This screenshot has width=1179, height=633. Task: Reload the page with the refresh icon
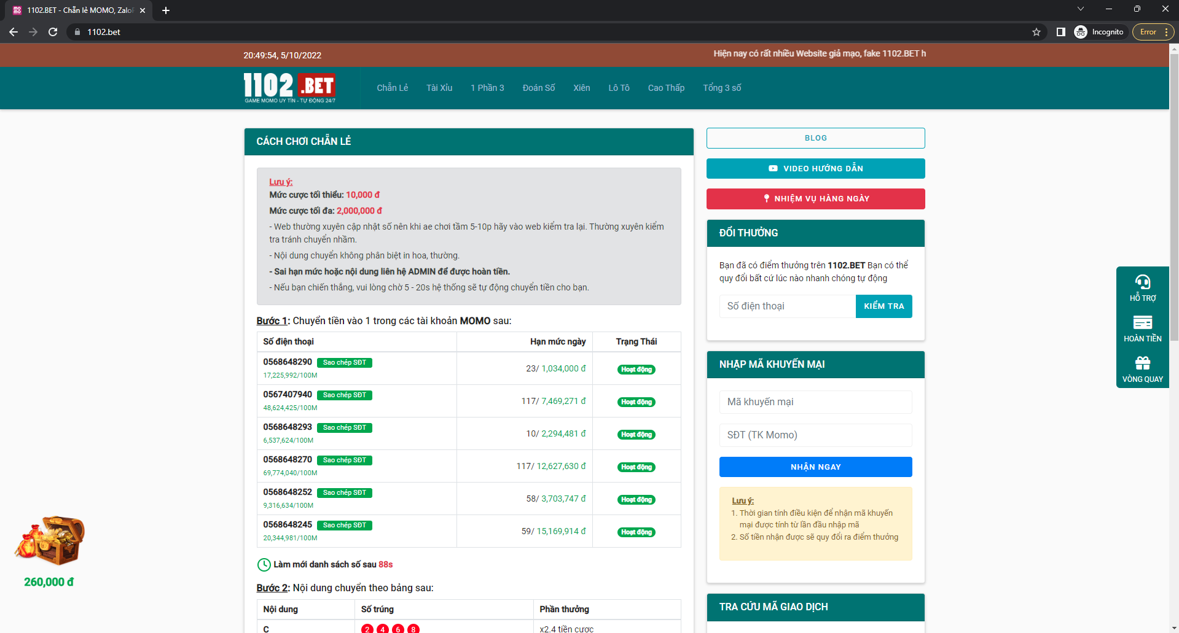click(53, 32)
